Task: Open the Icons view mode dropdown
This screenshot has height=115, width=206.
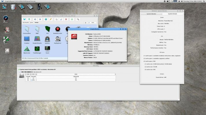Action: tap(93, 22)
